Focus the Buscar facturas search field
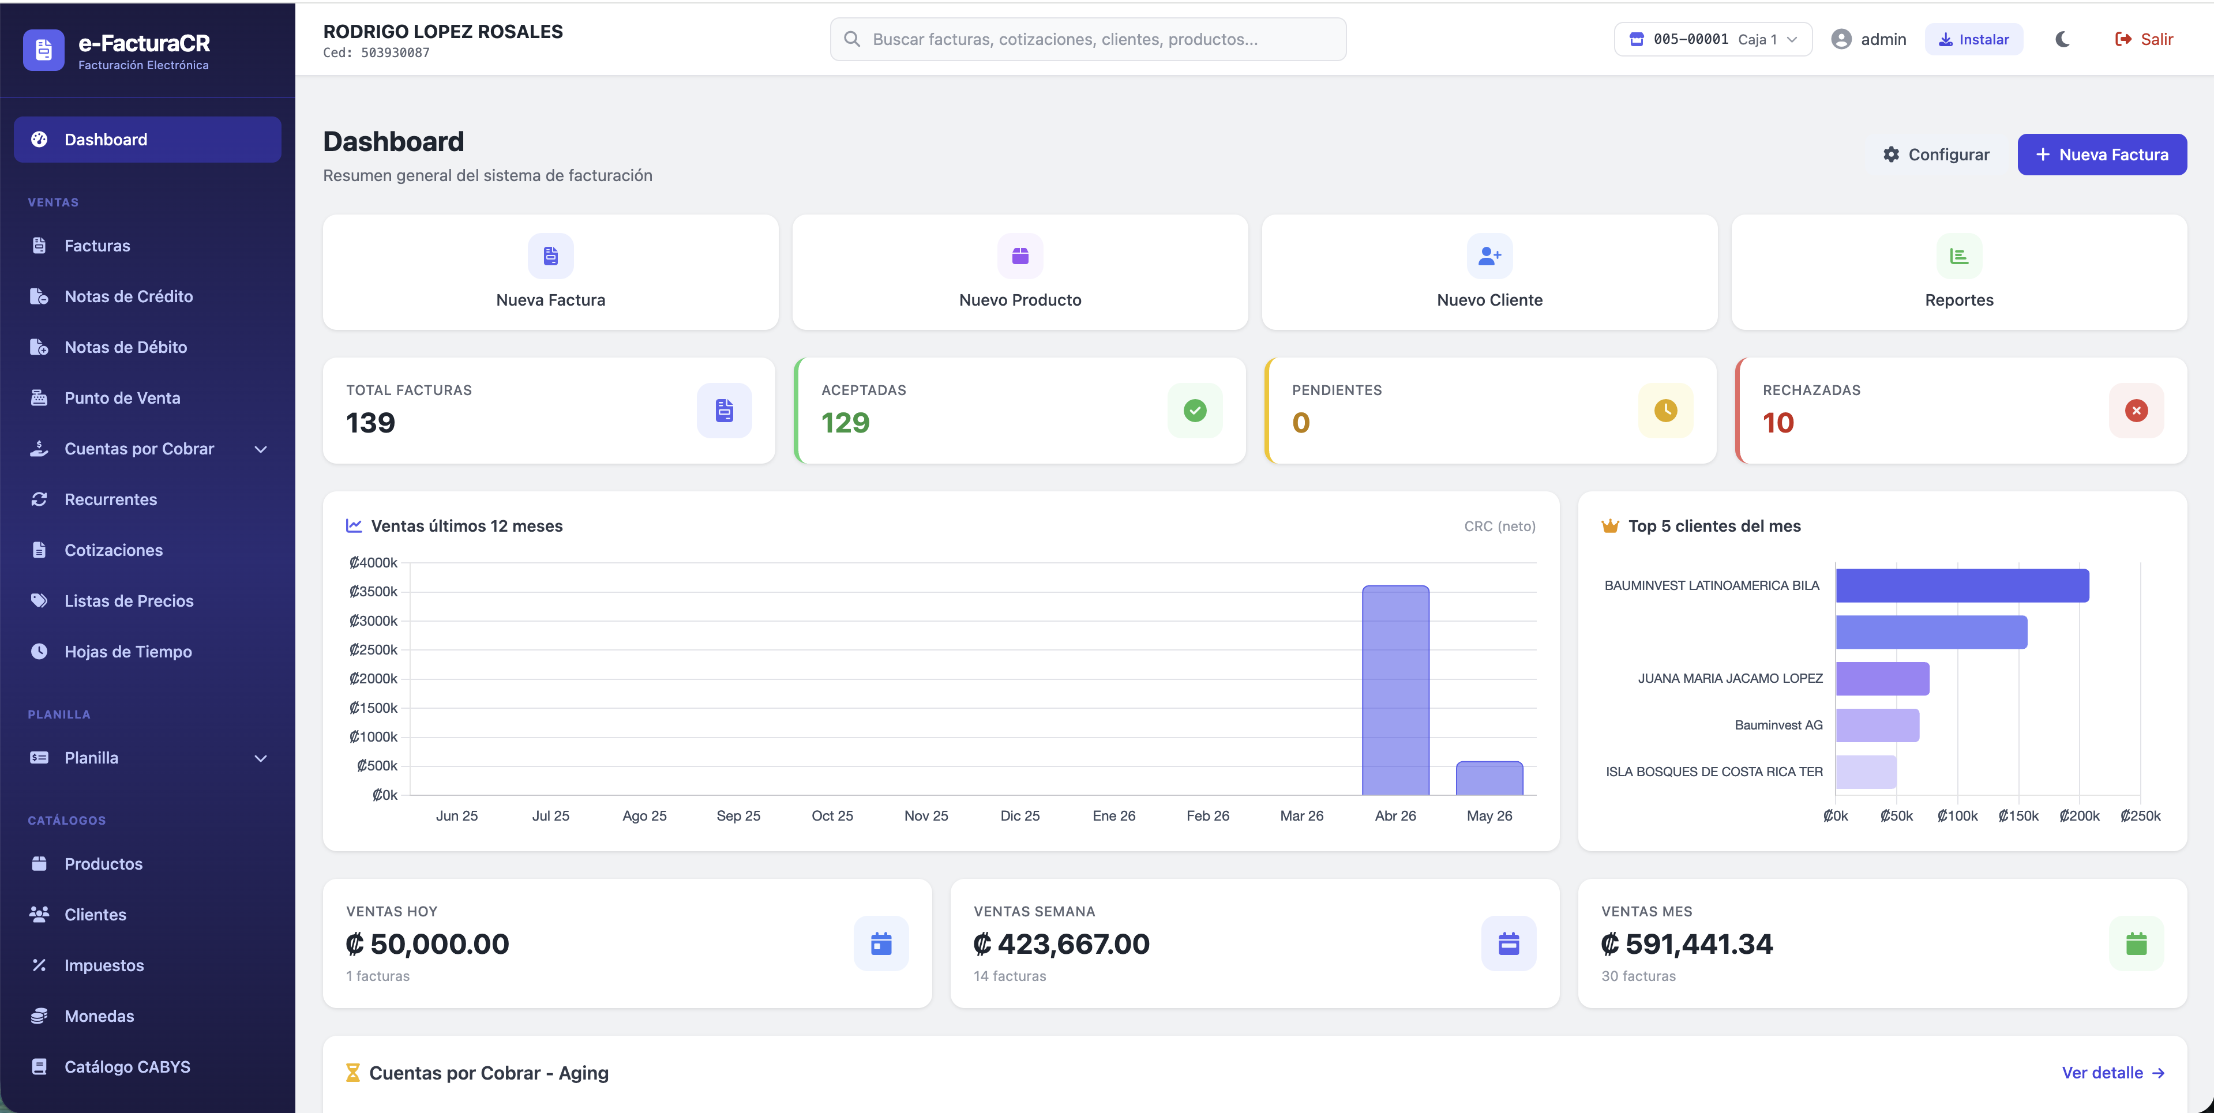The width and height of the screenshot is (2214, 1113). click(x=1088, y=40)
